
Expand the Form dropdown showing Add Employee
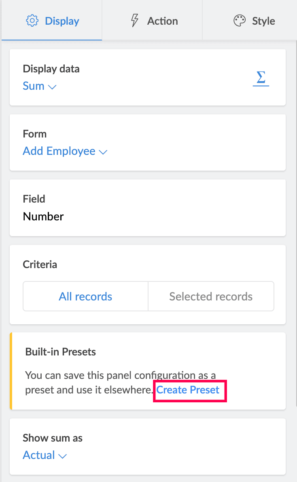click(x=59, y=151)
